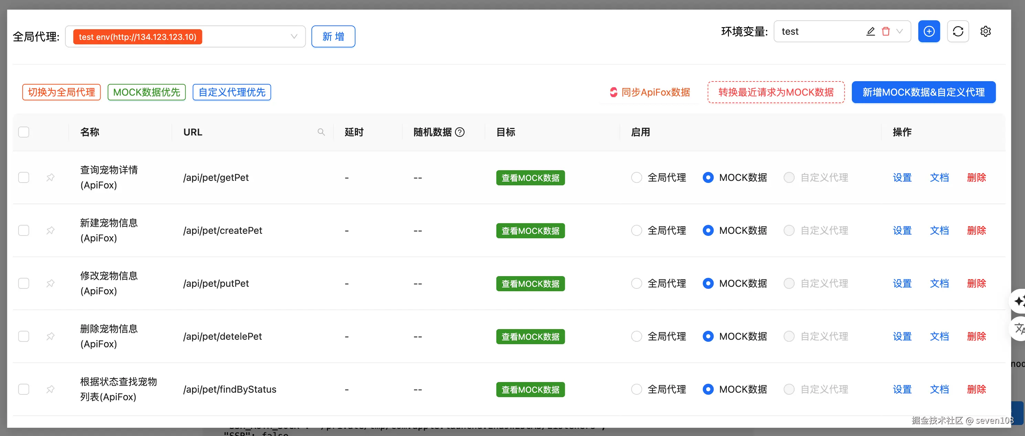Check the select-all checkbox in table header

[x=24, y=132]
